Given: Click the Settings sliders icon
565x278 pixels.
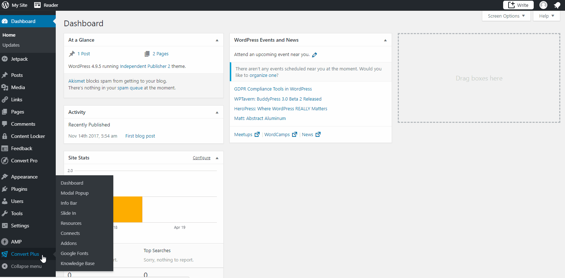Looking at the screenshot, I should tap(5, 226).
